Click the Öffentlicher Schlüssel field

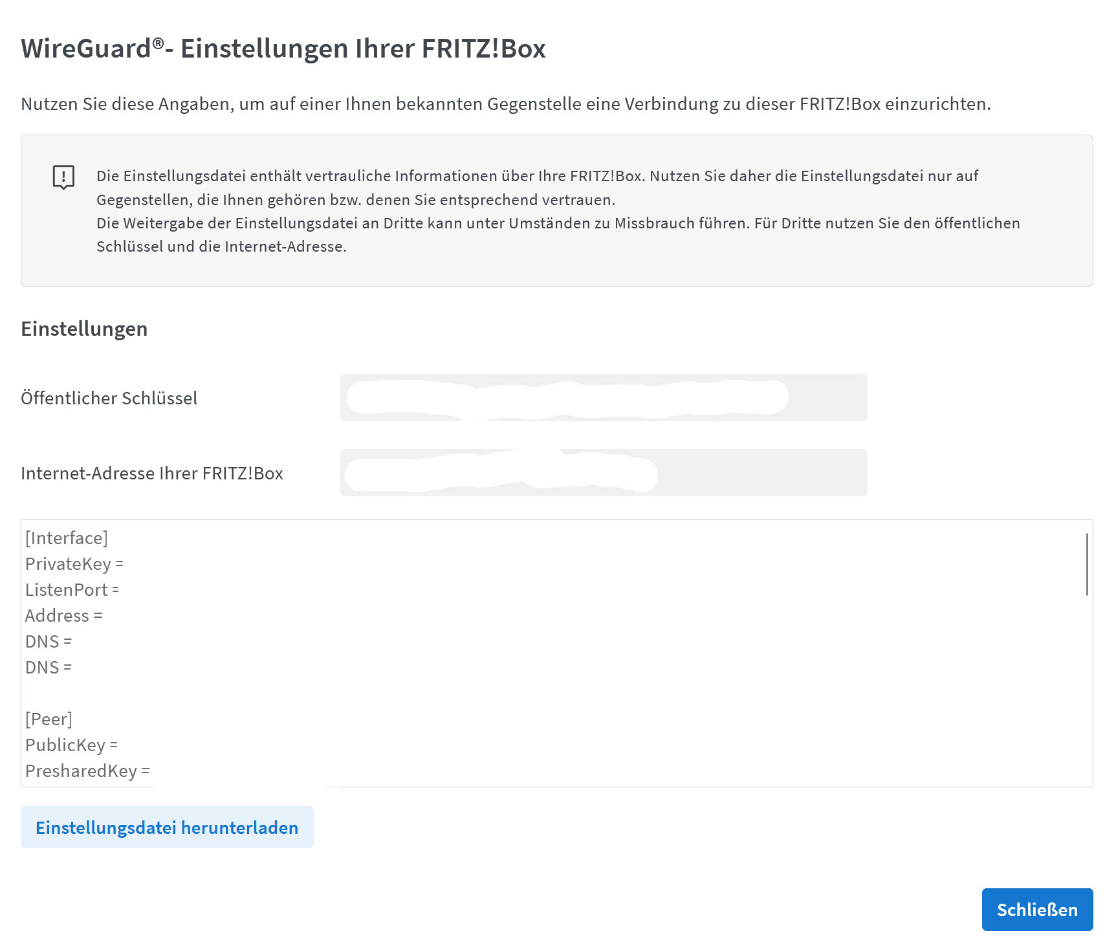[604, 397]
